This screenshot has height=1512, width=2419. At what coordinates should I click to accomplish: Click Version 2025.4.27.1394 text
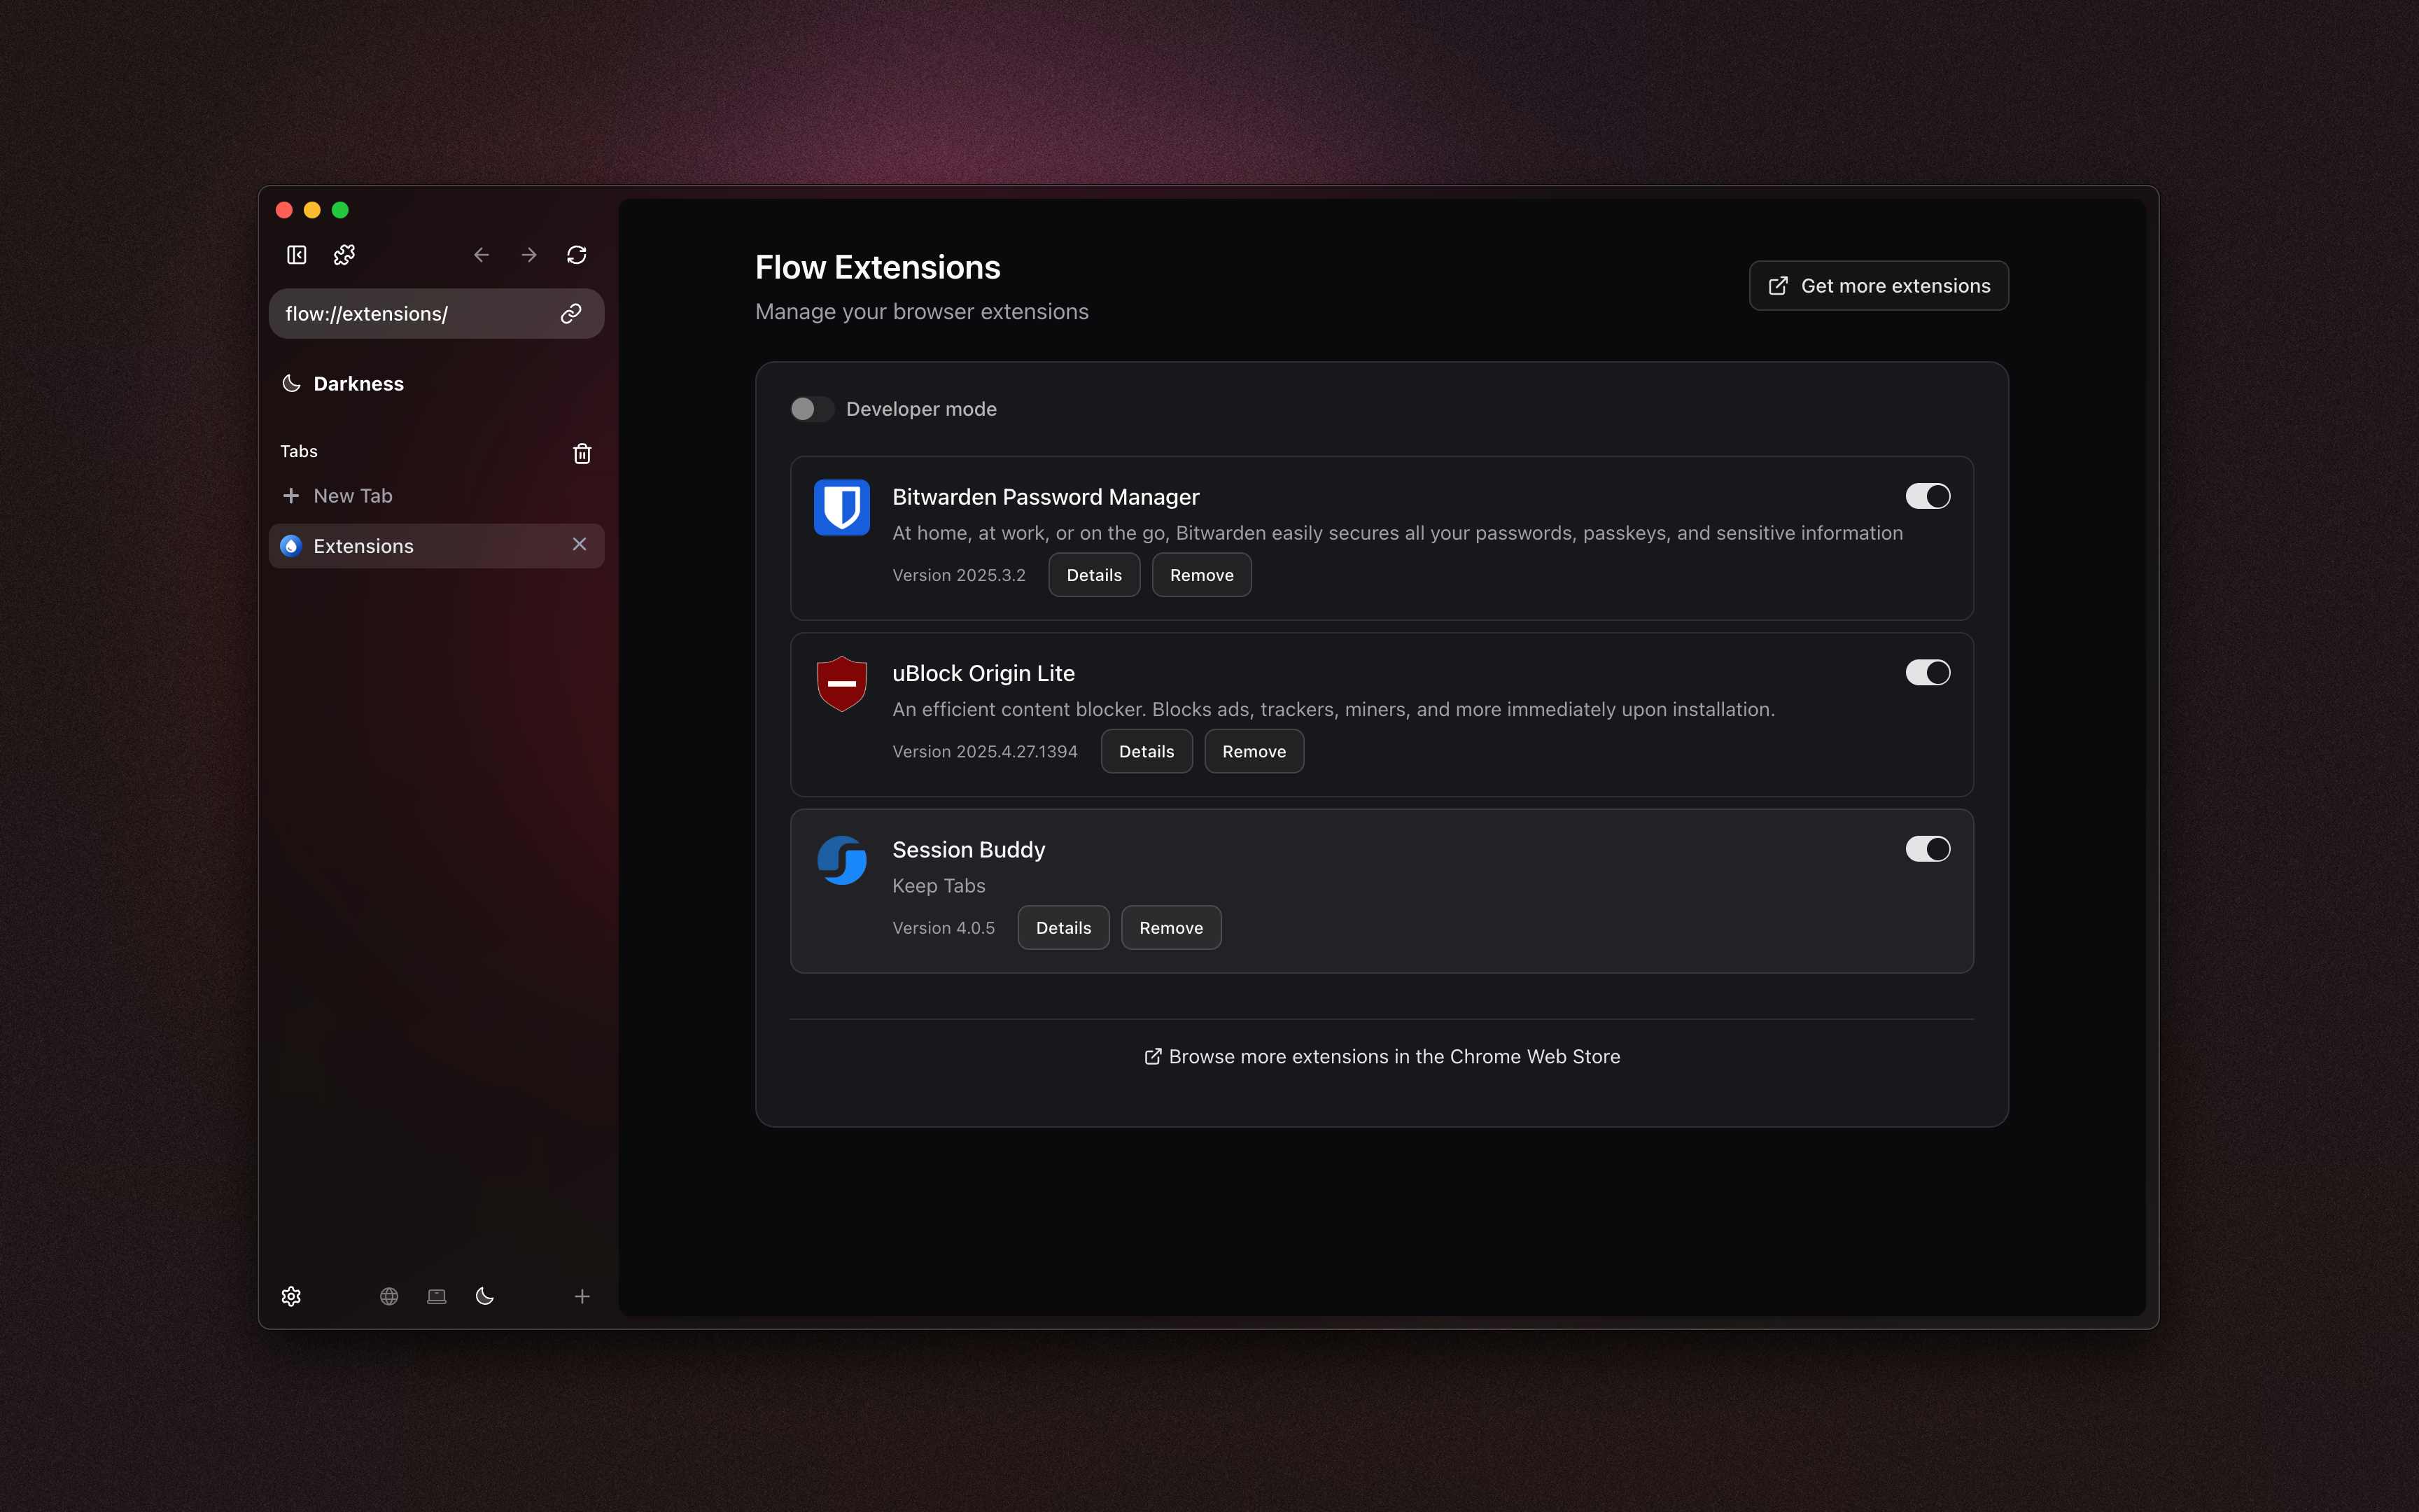coord(985,751)
